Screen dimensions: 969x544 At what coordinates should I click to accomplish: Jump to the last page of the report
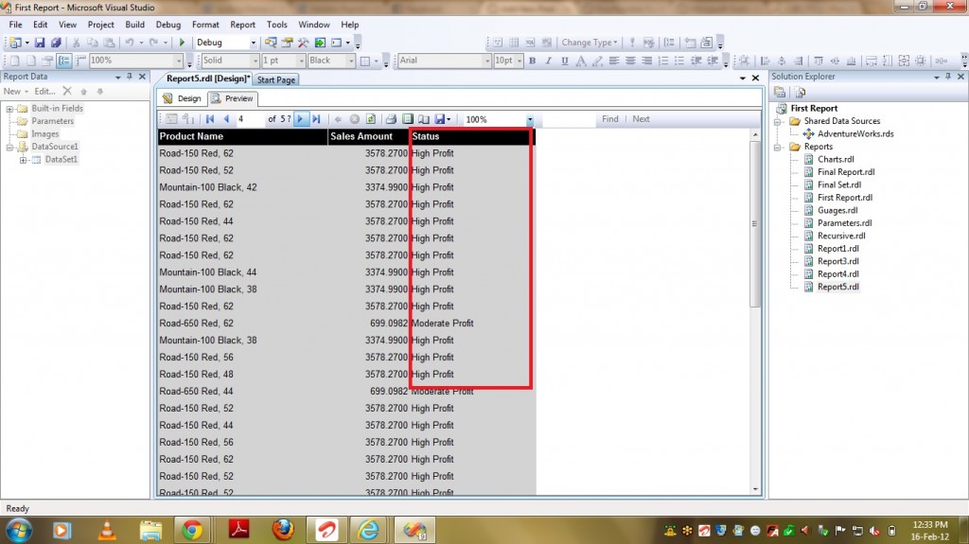pyautogui.click(x=316, y=119)
